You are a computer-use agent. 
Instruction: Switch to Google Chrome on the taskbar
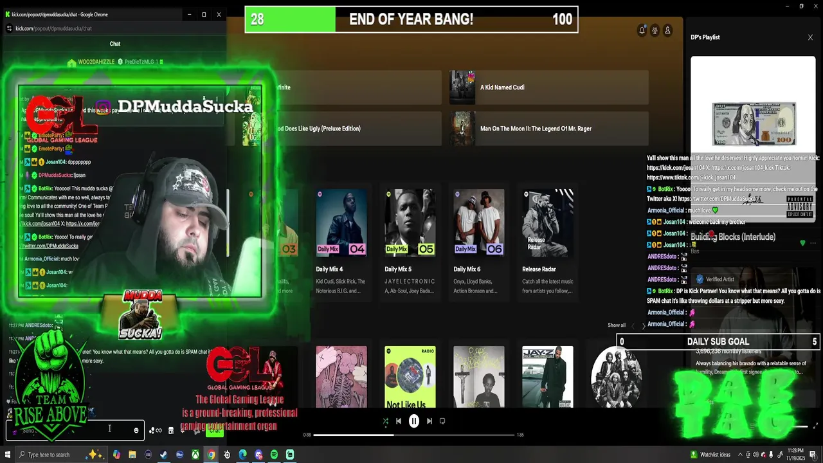211,455
